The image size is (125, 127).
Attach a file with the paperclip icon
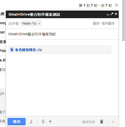click(43, 121)
